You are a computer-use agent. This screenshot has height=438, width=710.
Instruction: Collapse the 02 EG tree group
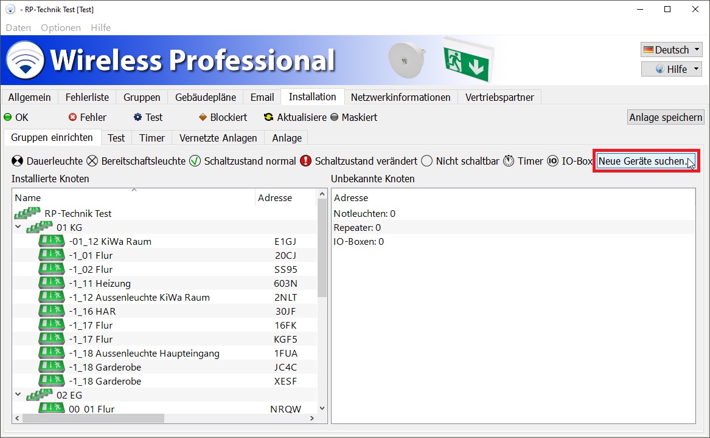point(18,395)
